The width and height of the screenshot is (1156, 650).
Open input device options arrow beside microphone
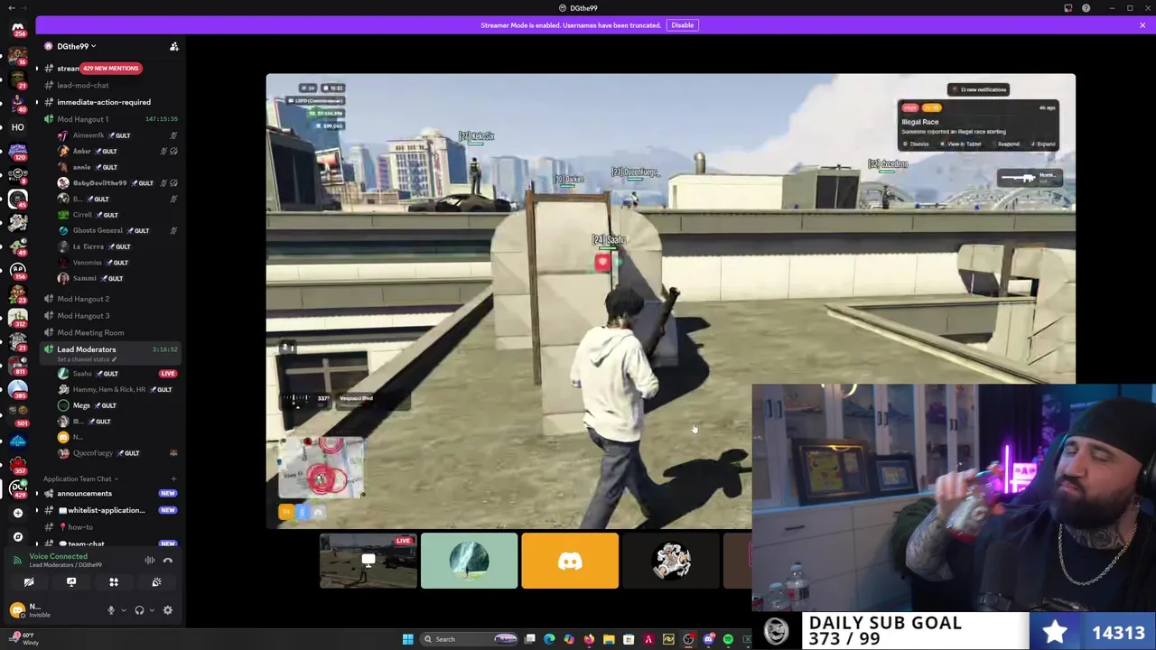pyautogui.click(x=123, y=611)
